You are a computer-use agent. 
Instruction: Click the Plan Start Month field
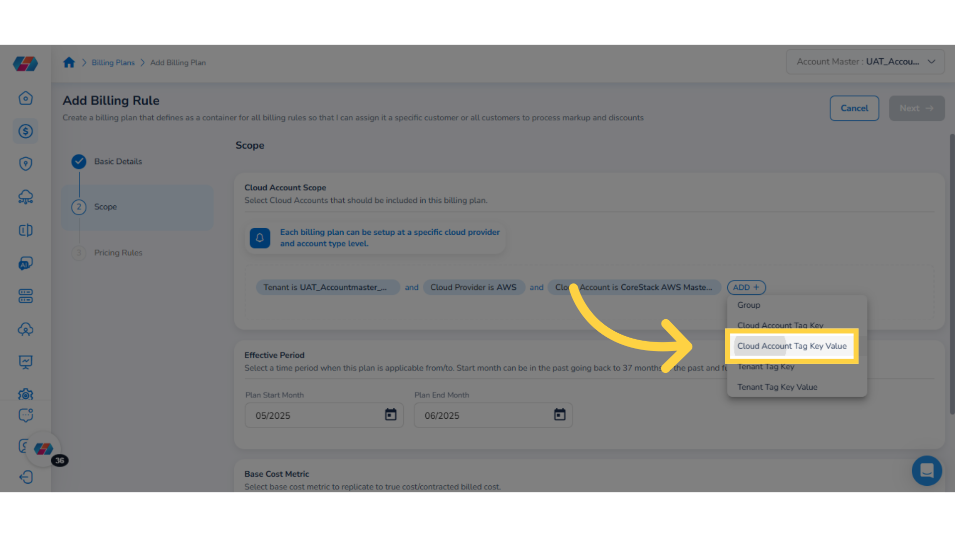[x=324, y=415]
